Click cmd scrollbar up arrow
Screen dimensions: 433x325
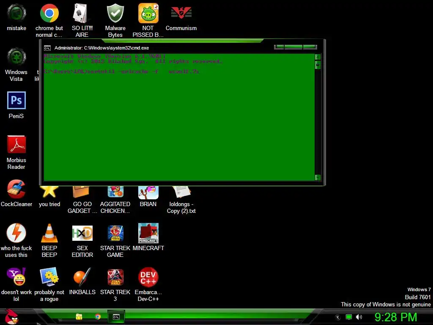318,57
